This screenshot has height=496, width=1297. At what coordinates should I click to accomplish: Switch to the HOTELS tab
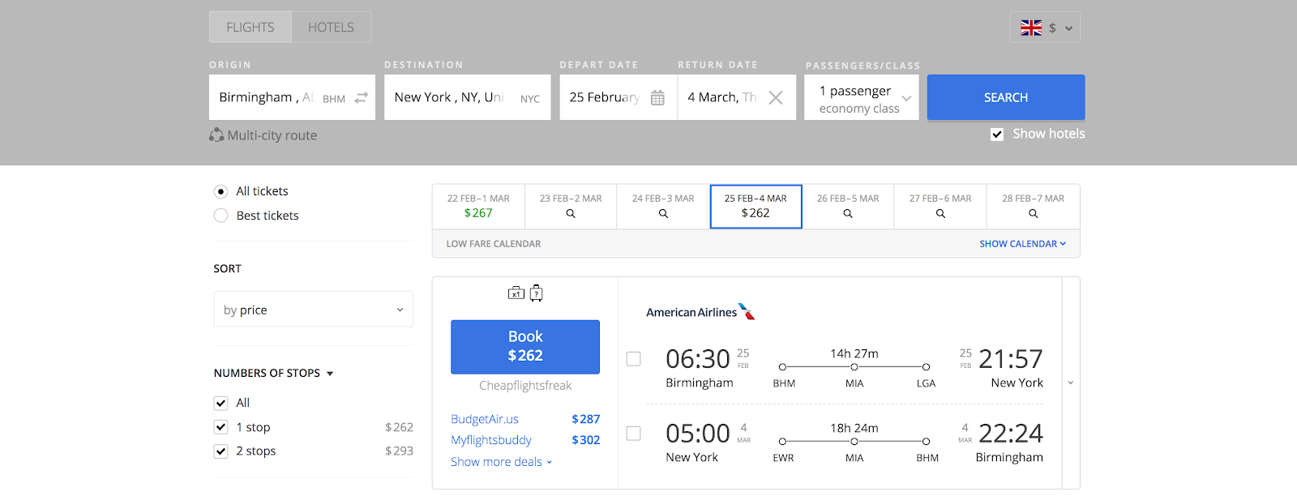tap(331, 28)
